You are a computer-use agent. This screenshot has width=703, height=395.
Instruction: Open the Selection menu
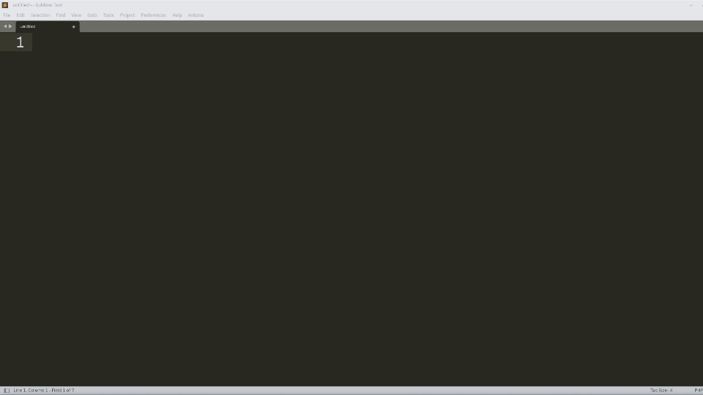(40, 15)
